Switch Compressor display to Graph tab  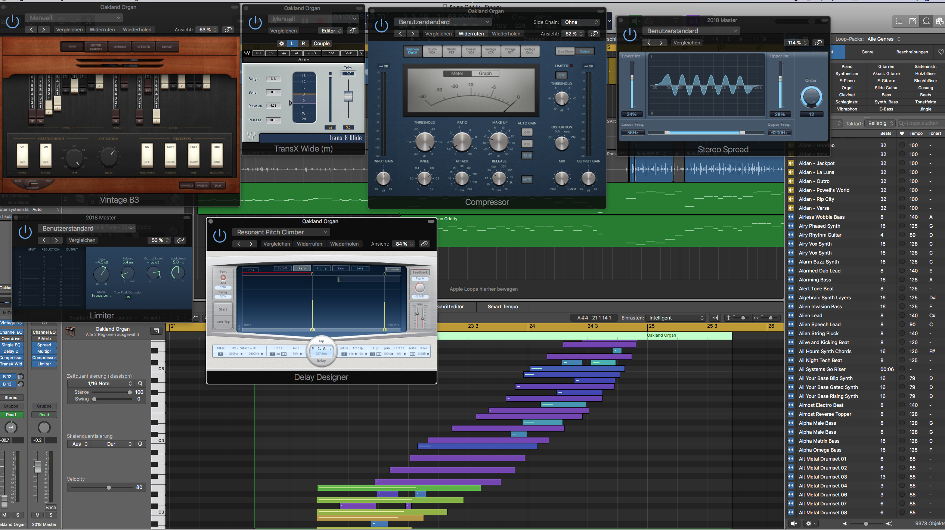(x=485, y=73)
